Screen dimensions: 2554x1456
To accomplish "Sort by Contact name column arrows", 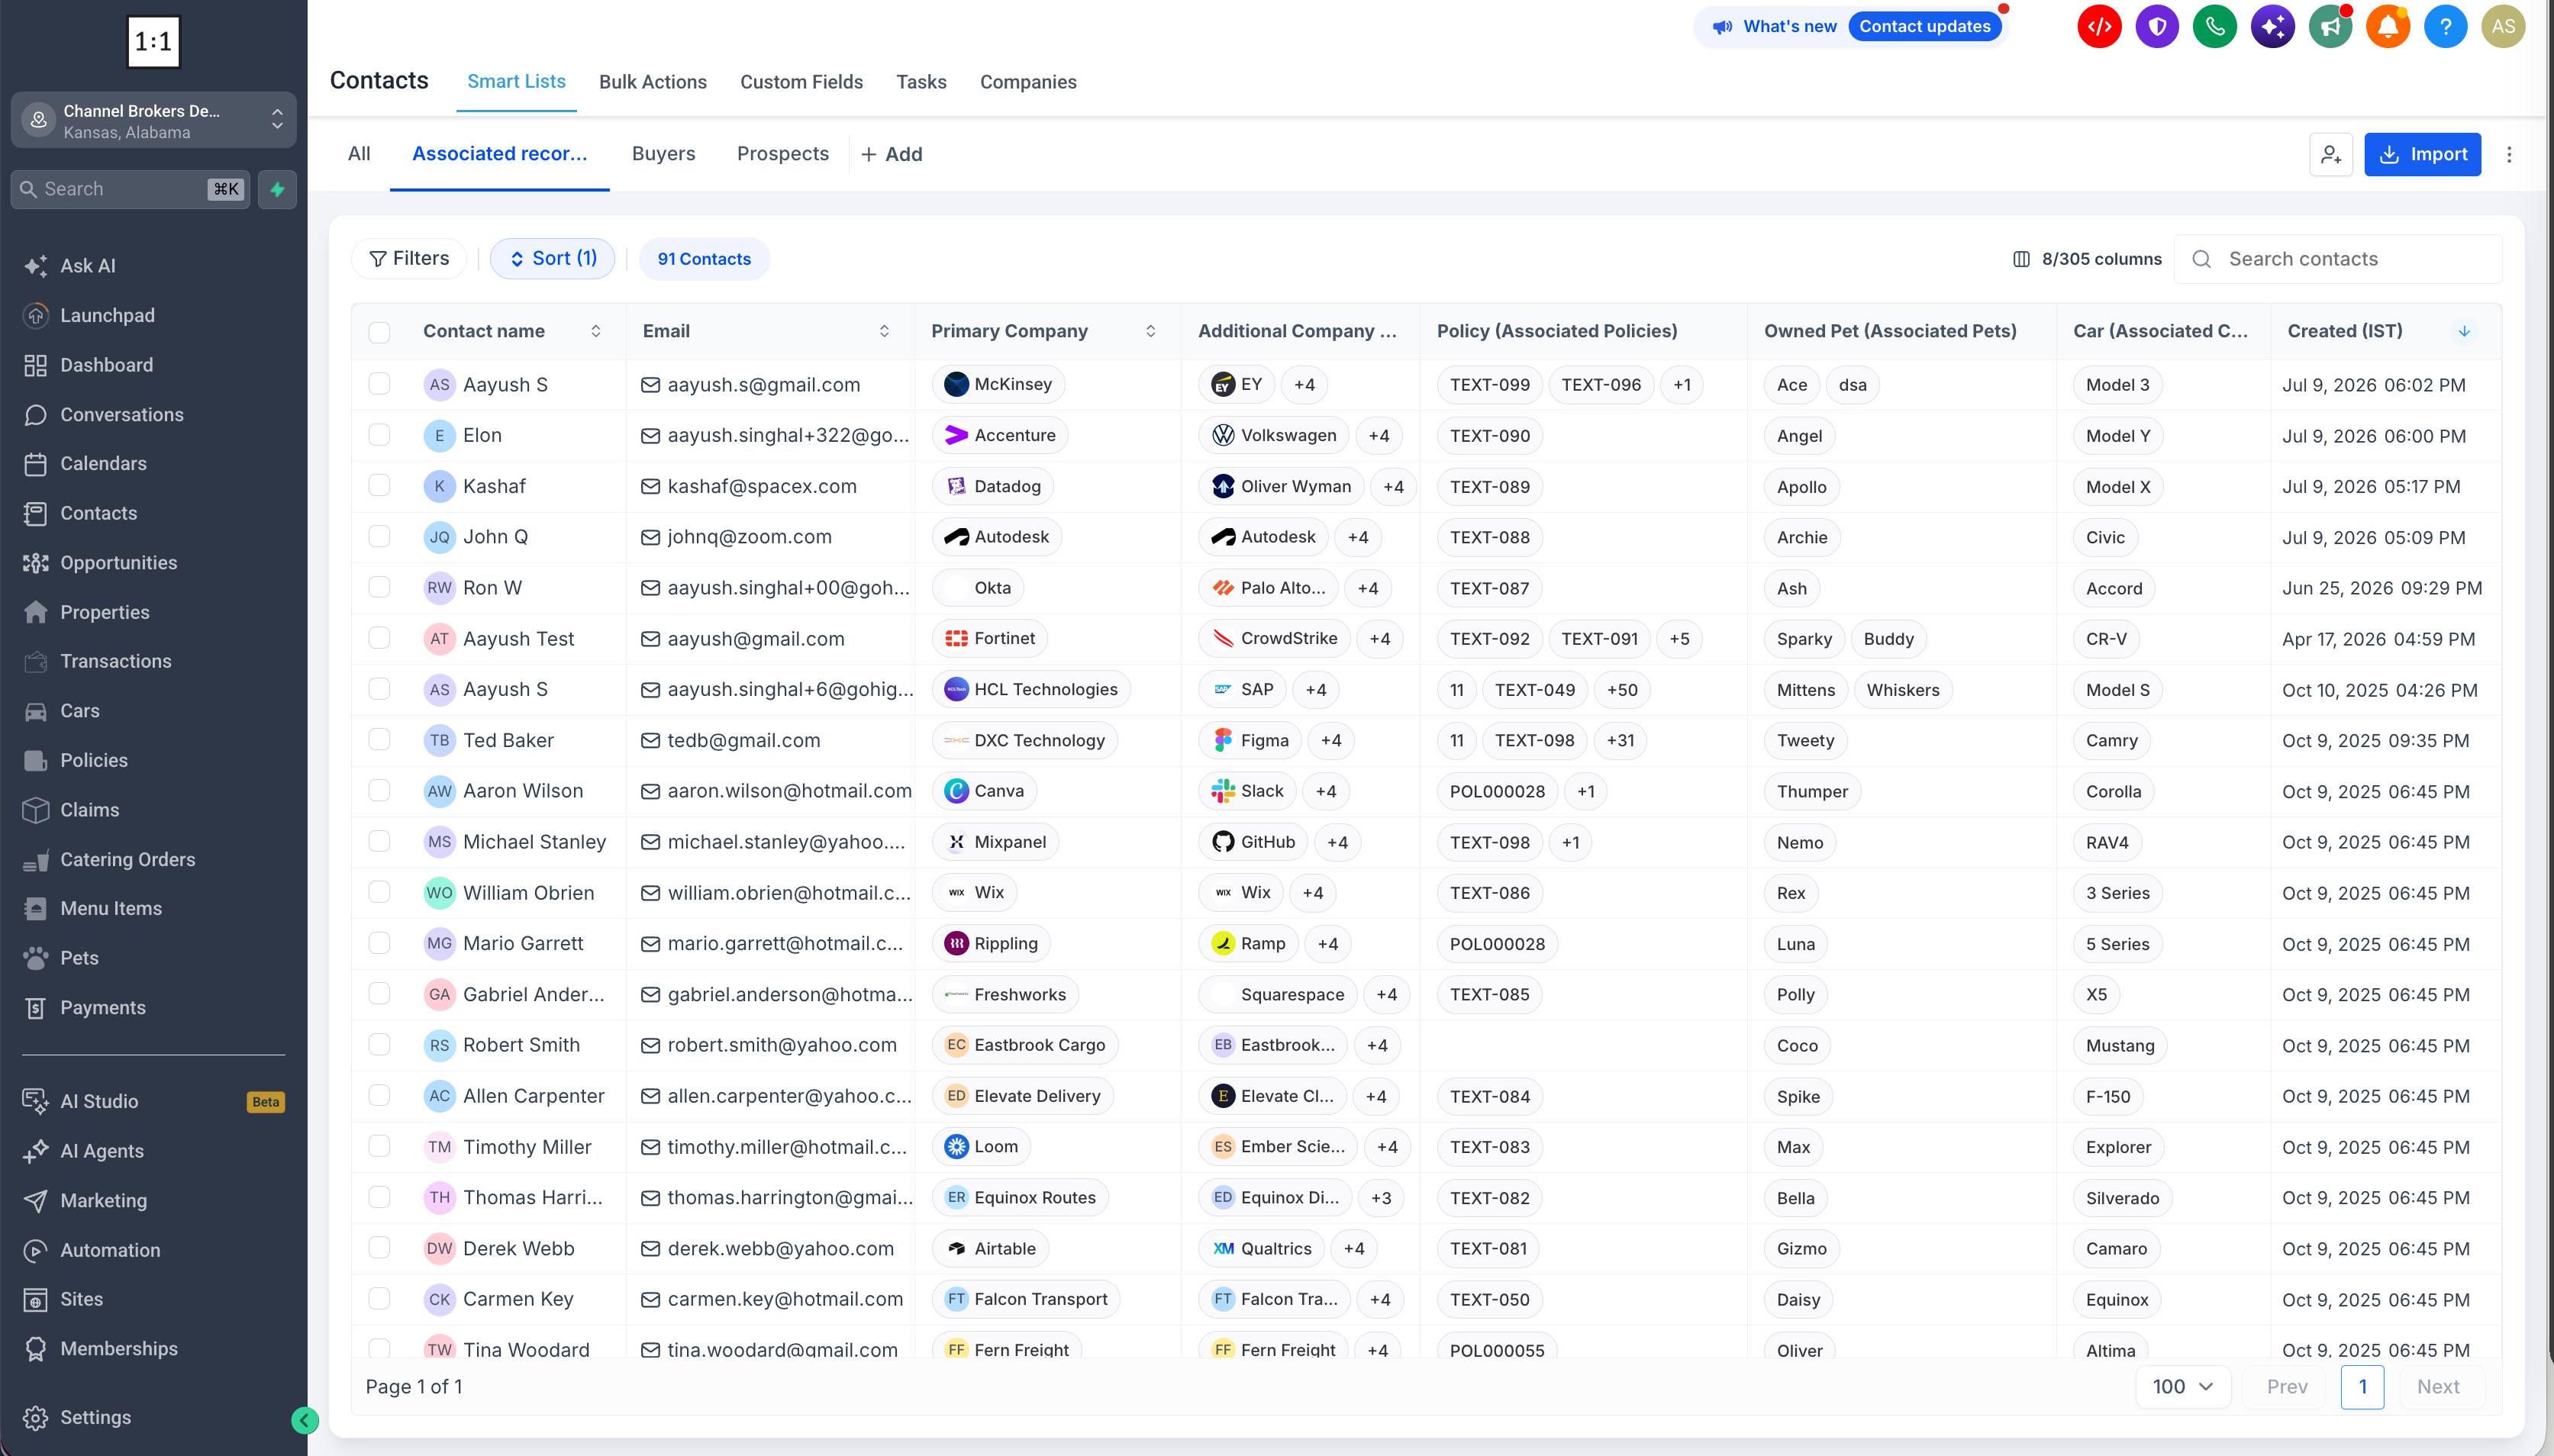I will pos(596,331).
